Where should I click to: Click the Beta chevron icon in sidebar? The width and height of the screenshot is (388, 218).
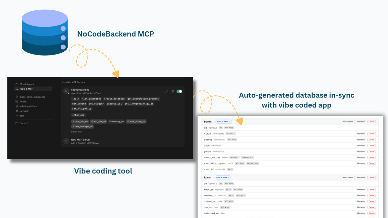tap(17, 116)
